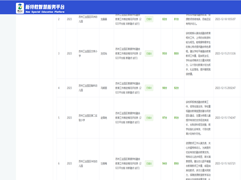Select the 已提交 badge in row 4

tap(149, 88)
